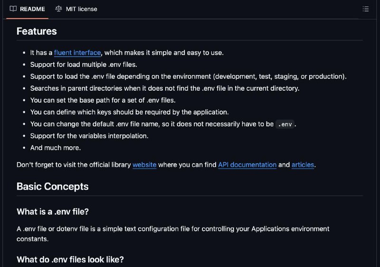Screen dimensions: 380x267
Task: Click the Basic Concepts heading
Action: [53, 187]
